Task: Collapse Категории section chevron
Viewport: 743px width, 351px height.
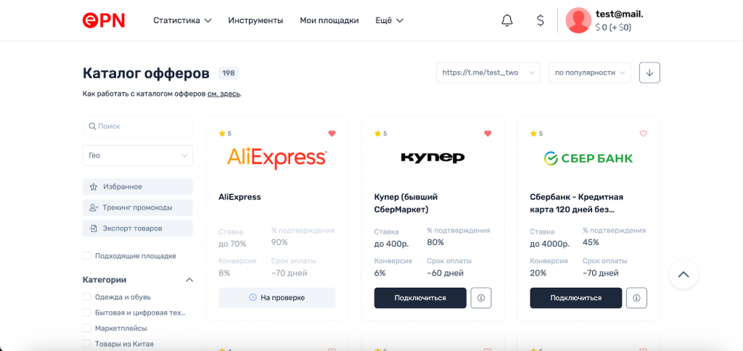Action: 189,280
